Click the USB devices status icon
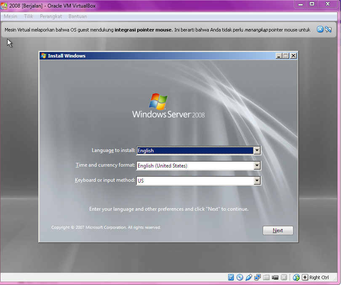 point(248,277)
